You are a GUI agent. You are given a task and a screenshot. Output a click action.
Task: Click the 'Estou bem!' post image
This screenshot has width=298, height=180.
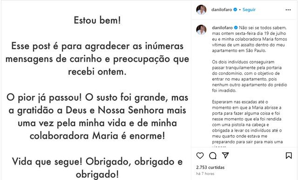(x=97, y=90)
